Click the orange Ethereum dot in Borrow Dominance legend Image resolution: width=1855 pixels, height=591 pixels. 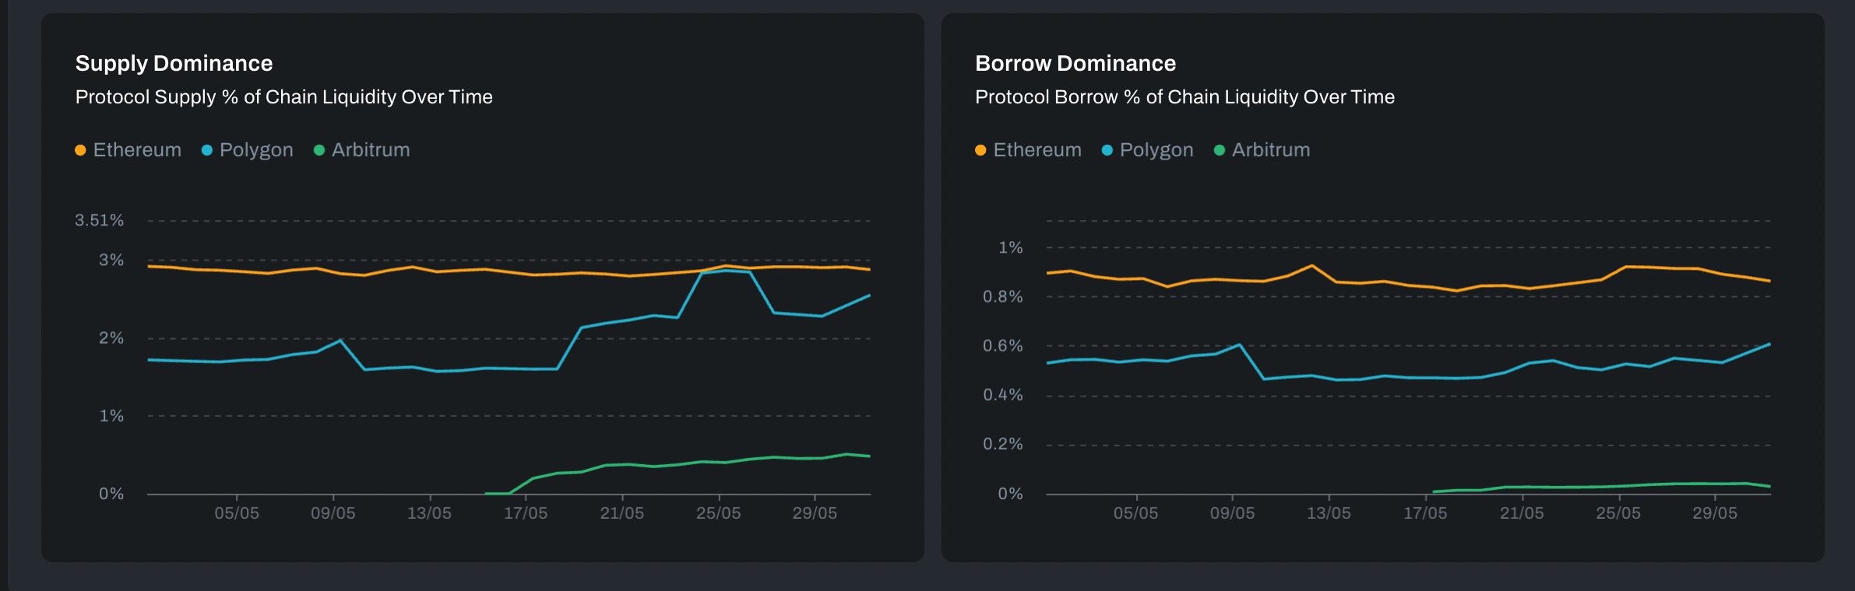[x=980, y=150]
